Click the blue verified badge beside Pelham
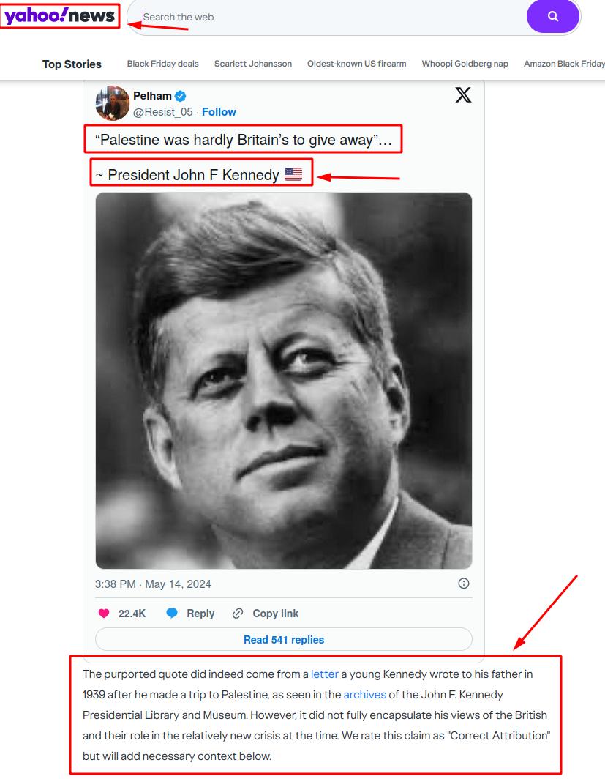 coord(180,96)
